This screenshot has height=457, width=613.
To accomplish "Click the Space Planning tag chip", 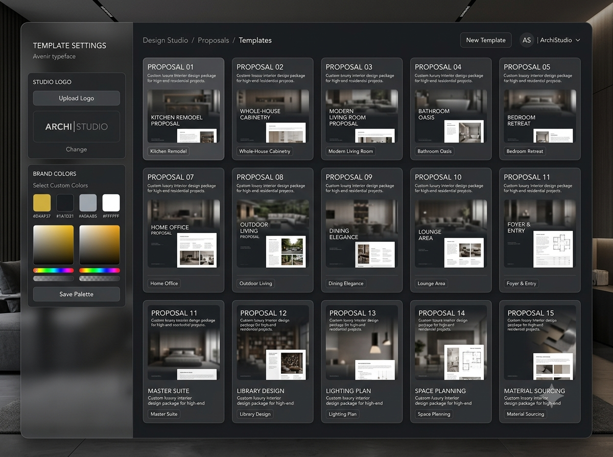I will click(x=434, y=414).
